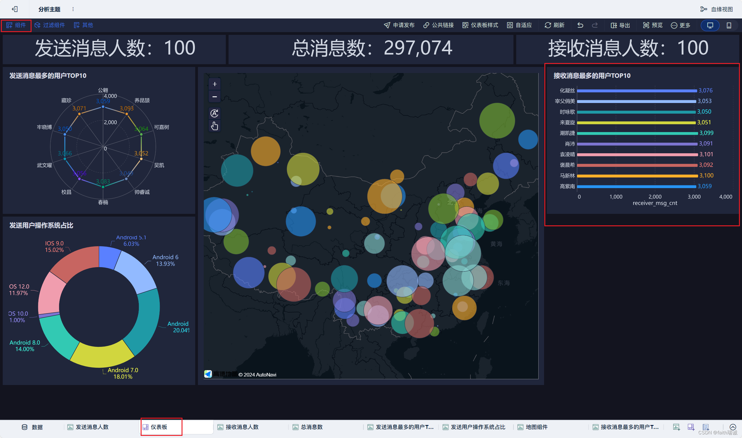Image resolution: width=742 pixels, height=438 pixels.
Task: Click the undo arrow in toolbar
Action: pos(580,25)
